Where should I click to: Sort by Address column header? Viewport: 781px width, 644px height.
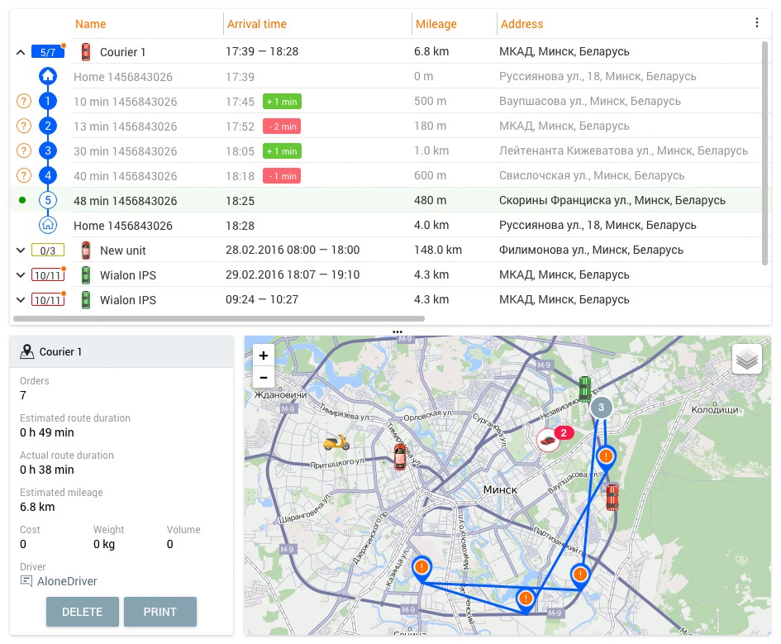click(x=521, y=24)
